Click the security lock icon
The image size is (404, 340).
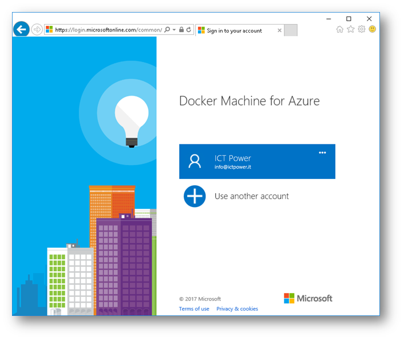tap(181, 30)
